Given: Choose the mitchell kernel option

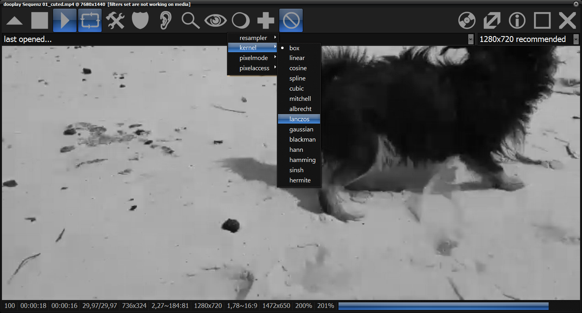Looking at the screenshot, I should (x=300, y=99).
